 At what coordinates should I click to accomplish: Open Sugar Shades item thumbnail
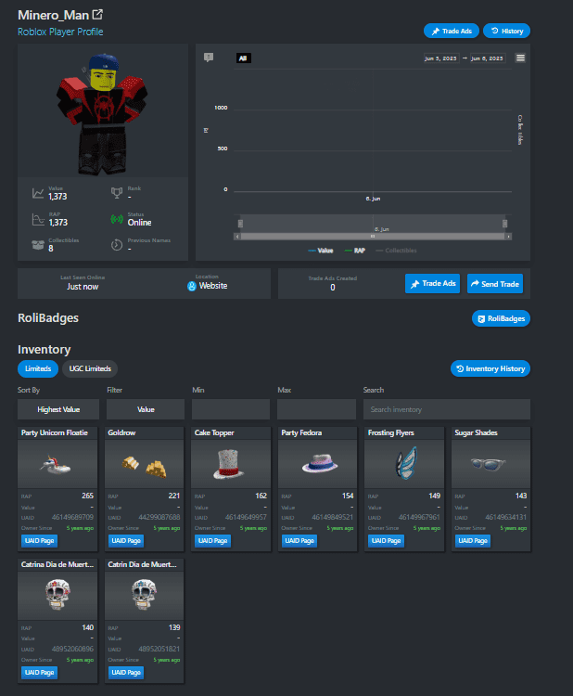(x=491, y=464)
